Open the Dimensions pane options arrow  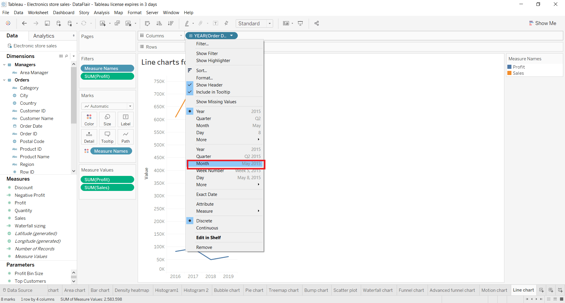point(74,56)
